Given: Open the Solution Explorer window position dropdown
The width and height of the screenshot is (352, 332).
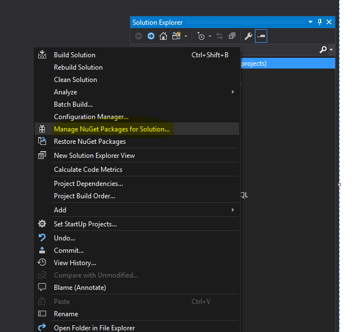Looking at the screenshot, I should click(x=310, y=22).
